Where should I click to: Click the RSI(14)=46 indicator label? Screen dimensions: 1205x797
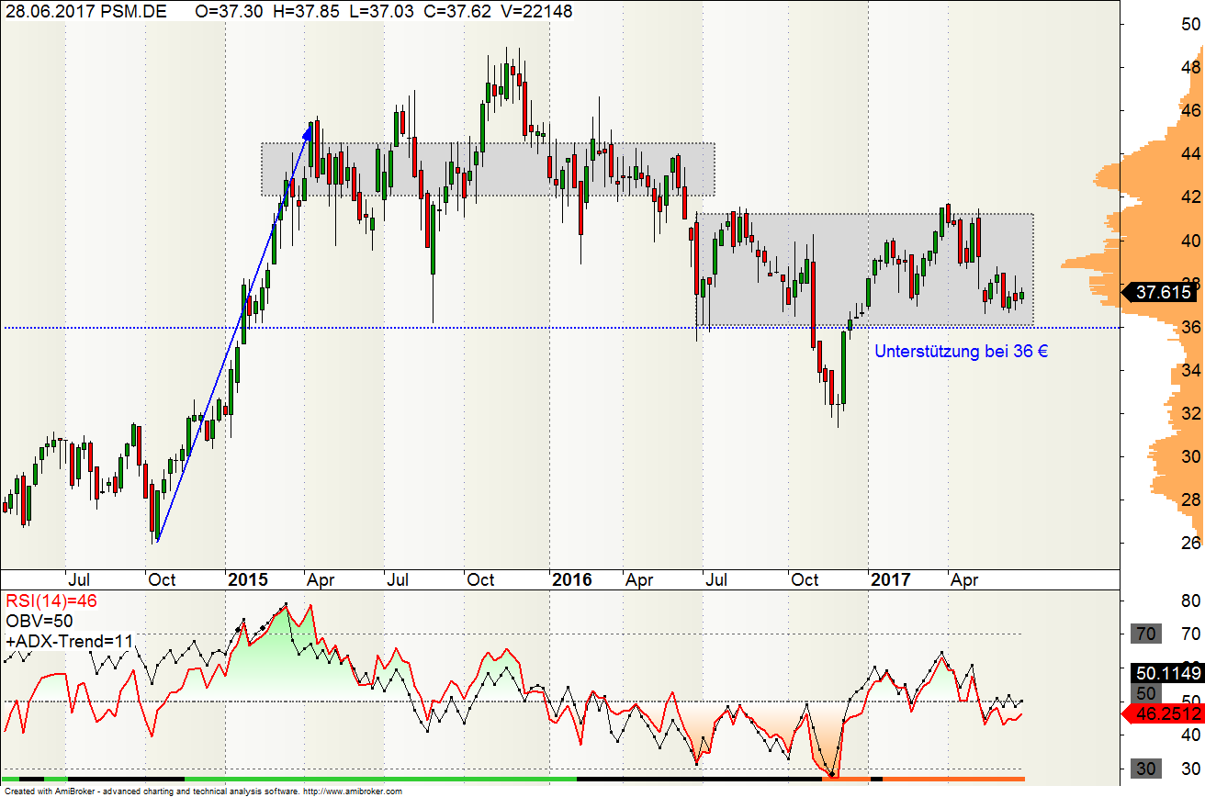(x=51, y=601)
